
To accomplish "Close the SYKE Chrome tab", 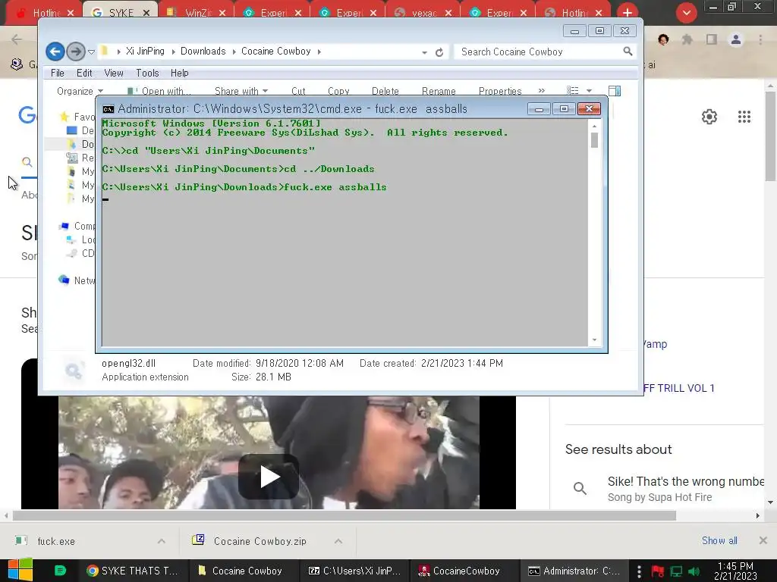I will point(146,13).
